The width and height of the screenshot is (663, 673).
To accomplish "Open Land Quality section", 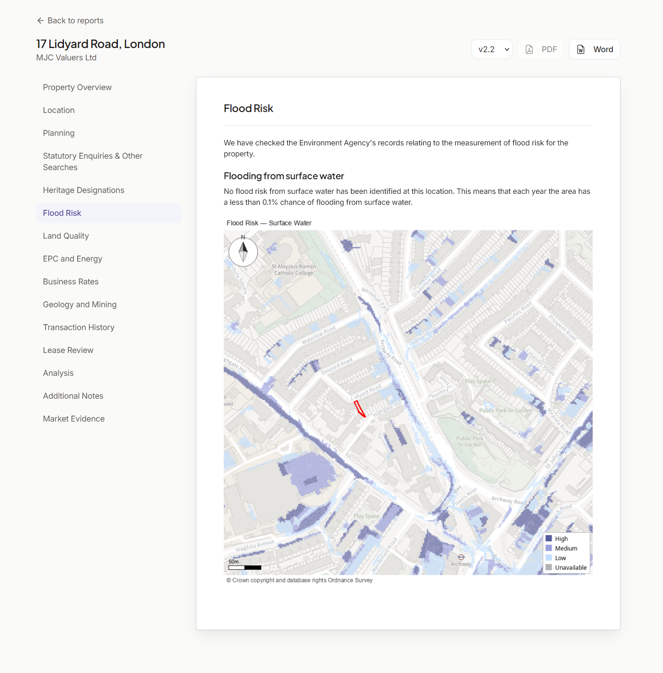I will point(109,236).
